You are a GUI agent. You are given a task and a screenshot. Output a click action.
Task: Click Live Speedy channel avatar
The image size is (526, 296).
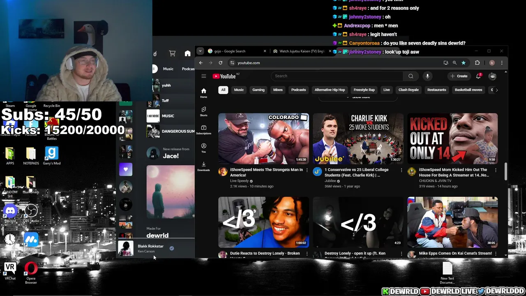click(223, 172)
